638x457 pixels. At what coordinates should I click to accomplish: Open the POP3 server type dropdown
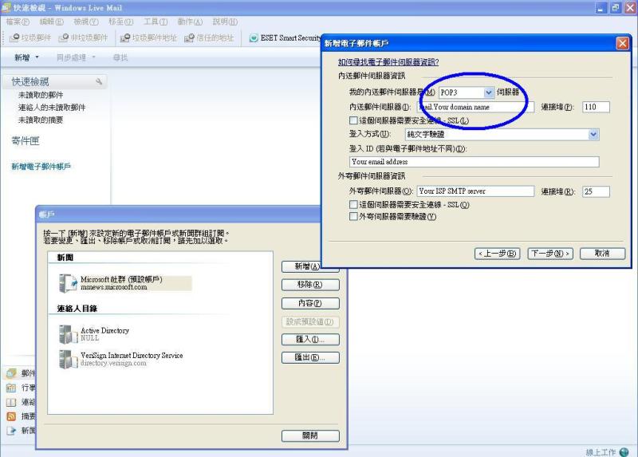489,93
